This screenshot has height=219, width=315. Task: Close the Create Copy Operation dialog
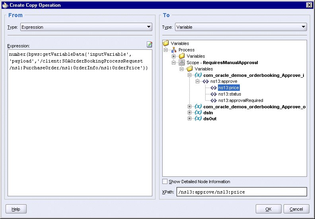coord(309,5)
